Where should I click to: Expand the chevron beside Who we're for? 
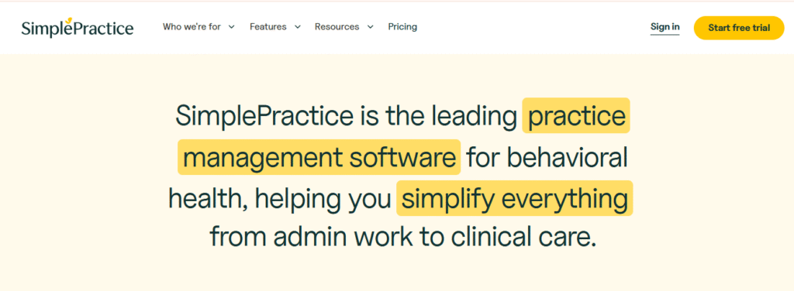(231, 27)
